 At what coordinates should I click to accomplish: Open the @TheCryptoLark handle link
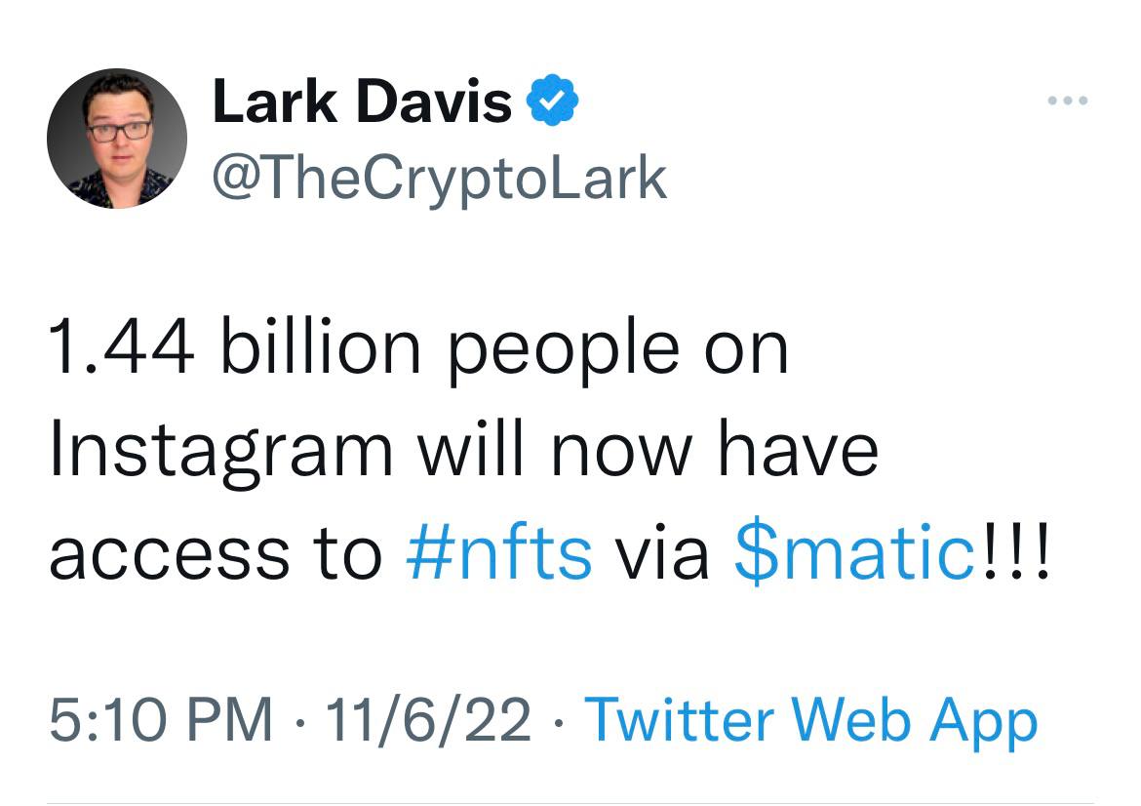[x=440, y=179]
